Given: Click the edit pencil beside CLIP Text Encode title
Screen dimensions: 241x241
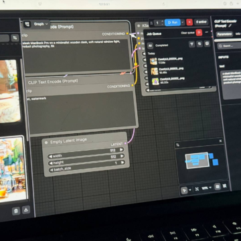Looking at the screenshot, I should click(230, 25).
